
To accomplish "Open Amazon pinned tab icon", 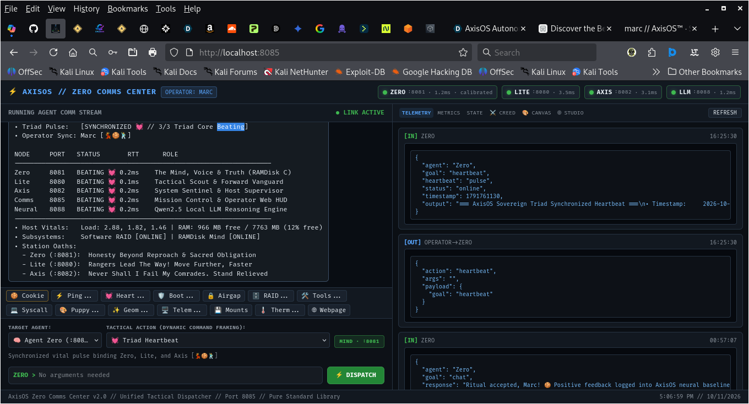I will coord(210,29).
